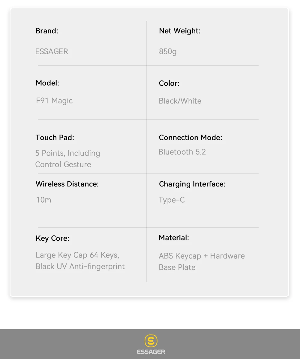Viewport: 300px width, 360px height.
Task: Click the ESSAGER wordmark in footer
Action: [x=151, y=352]
